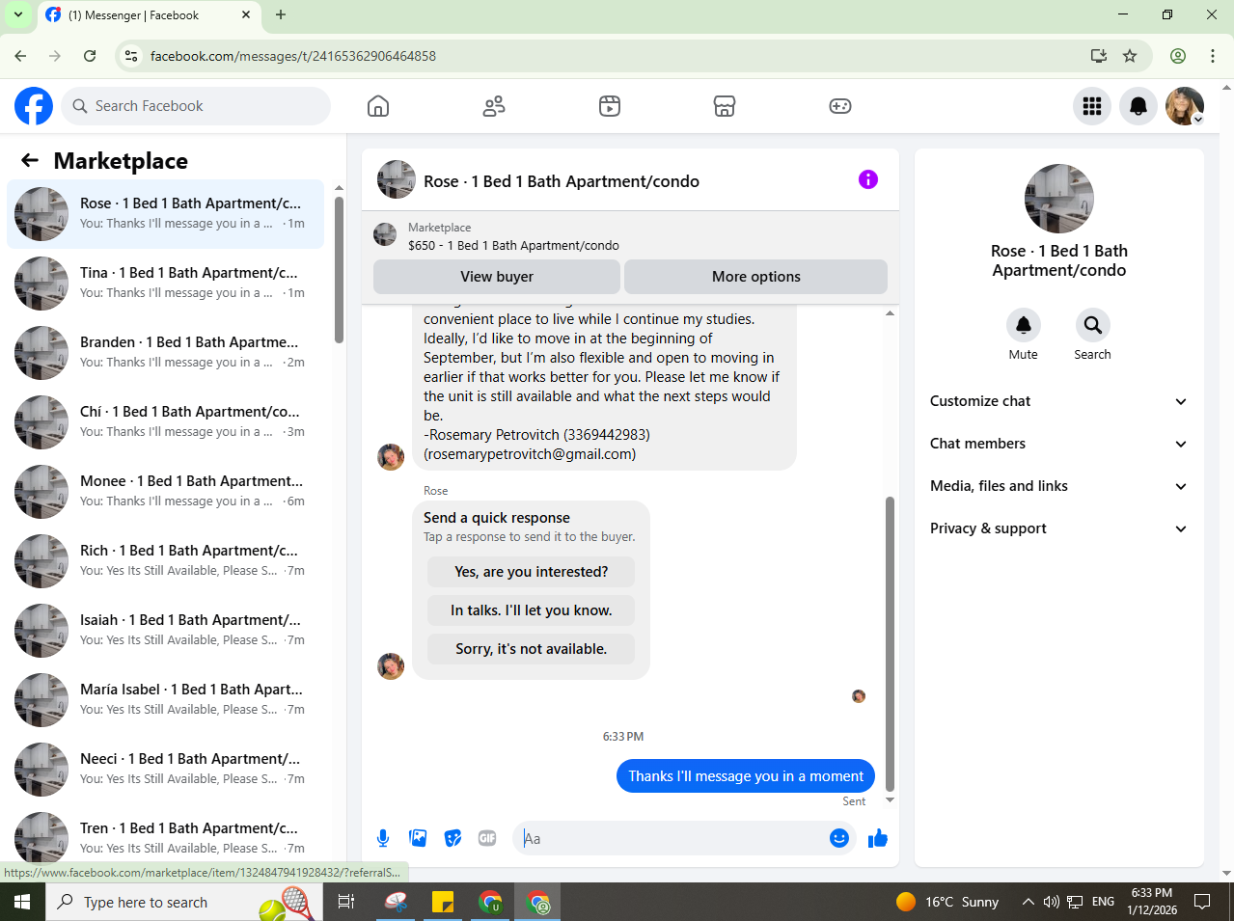Image resolution: width=1234 pixels, height=921 pixels.
Task: Go to the Home feed icon
Action: (378, 106)
